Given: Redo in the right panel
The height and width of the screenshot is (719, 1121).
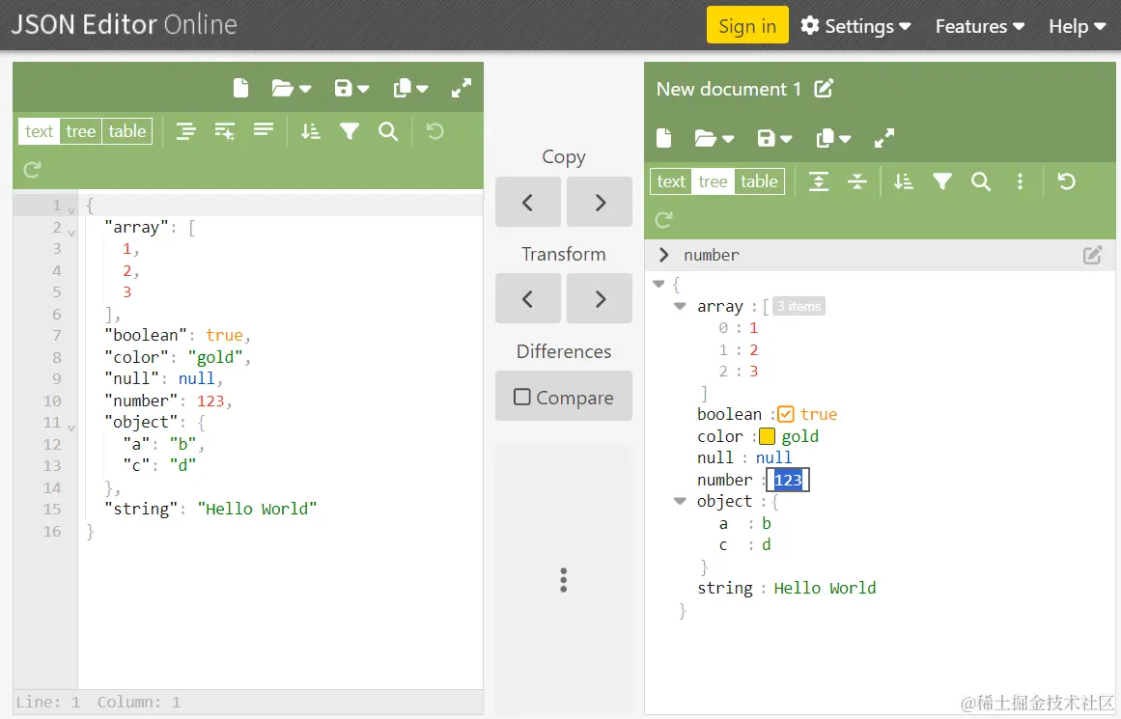Looking at the screenshot, I should coord(664,219).
